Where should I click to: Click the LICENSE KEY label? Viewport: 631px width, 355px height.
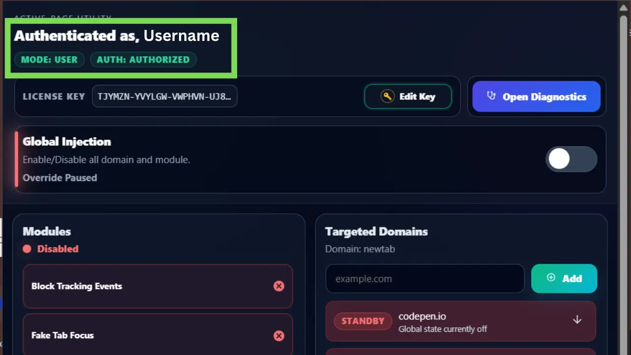point(54,97)
